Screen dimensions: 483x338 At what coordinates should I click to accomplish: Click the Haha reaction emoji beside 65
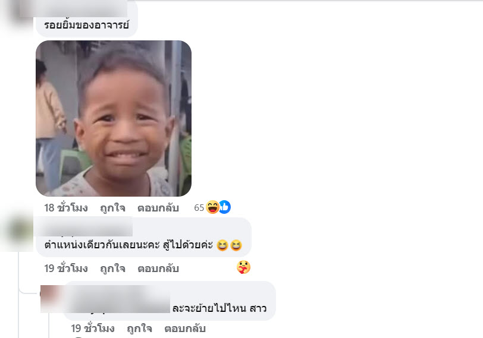tap(212, 207)
